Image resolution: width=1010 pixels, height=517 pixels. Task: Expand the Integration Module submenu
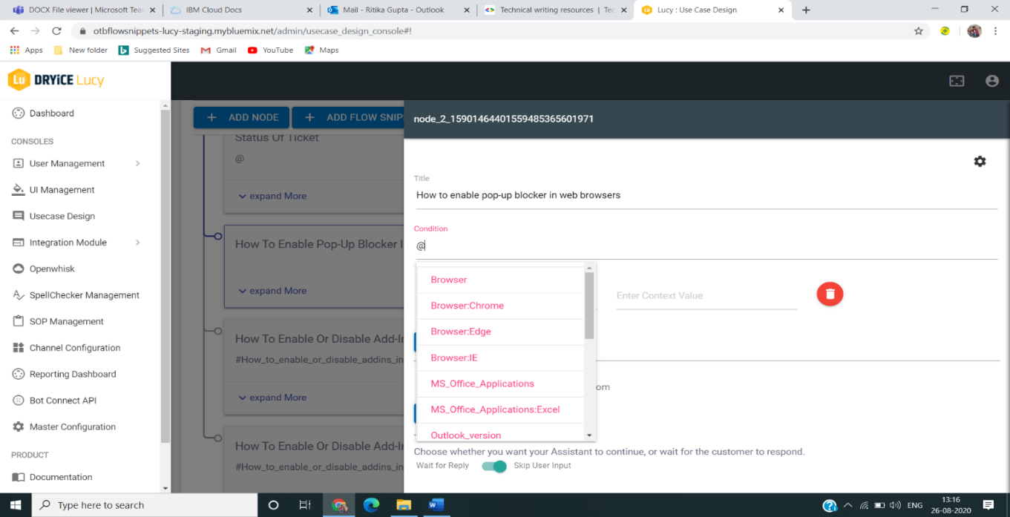67,242
